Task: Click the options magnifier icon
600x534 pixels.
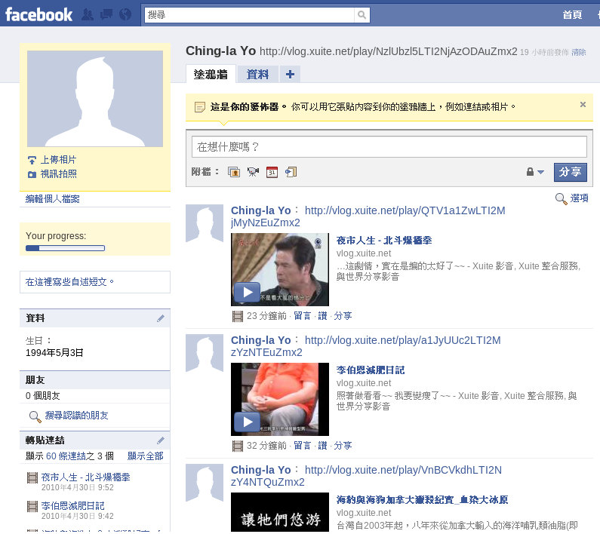Action: click(561, 199)
